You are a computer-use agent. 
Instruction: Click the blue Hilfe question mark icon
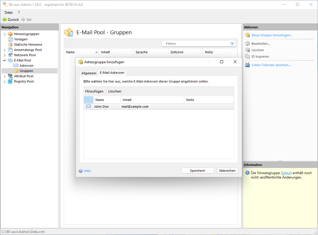(81, 171)
